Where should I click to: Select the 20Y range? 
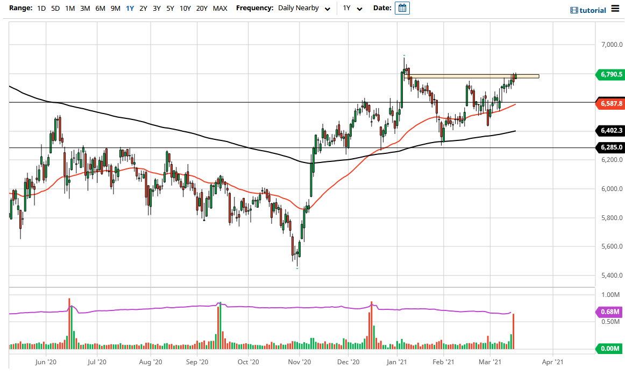(202, 8)
